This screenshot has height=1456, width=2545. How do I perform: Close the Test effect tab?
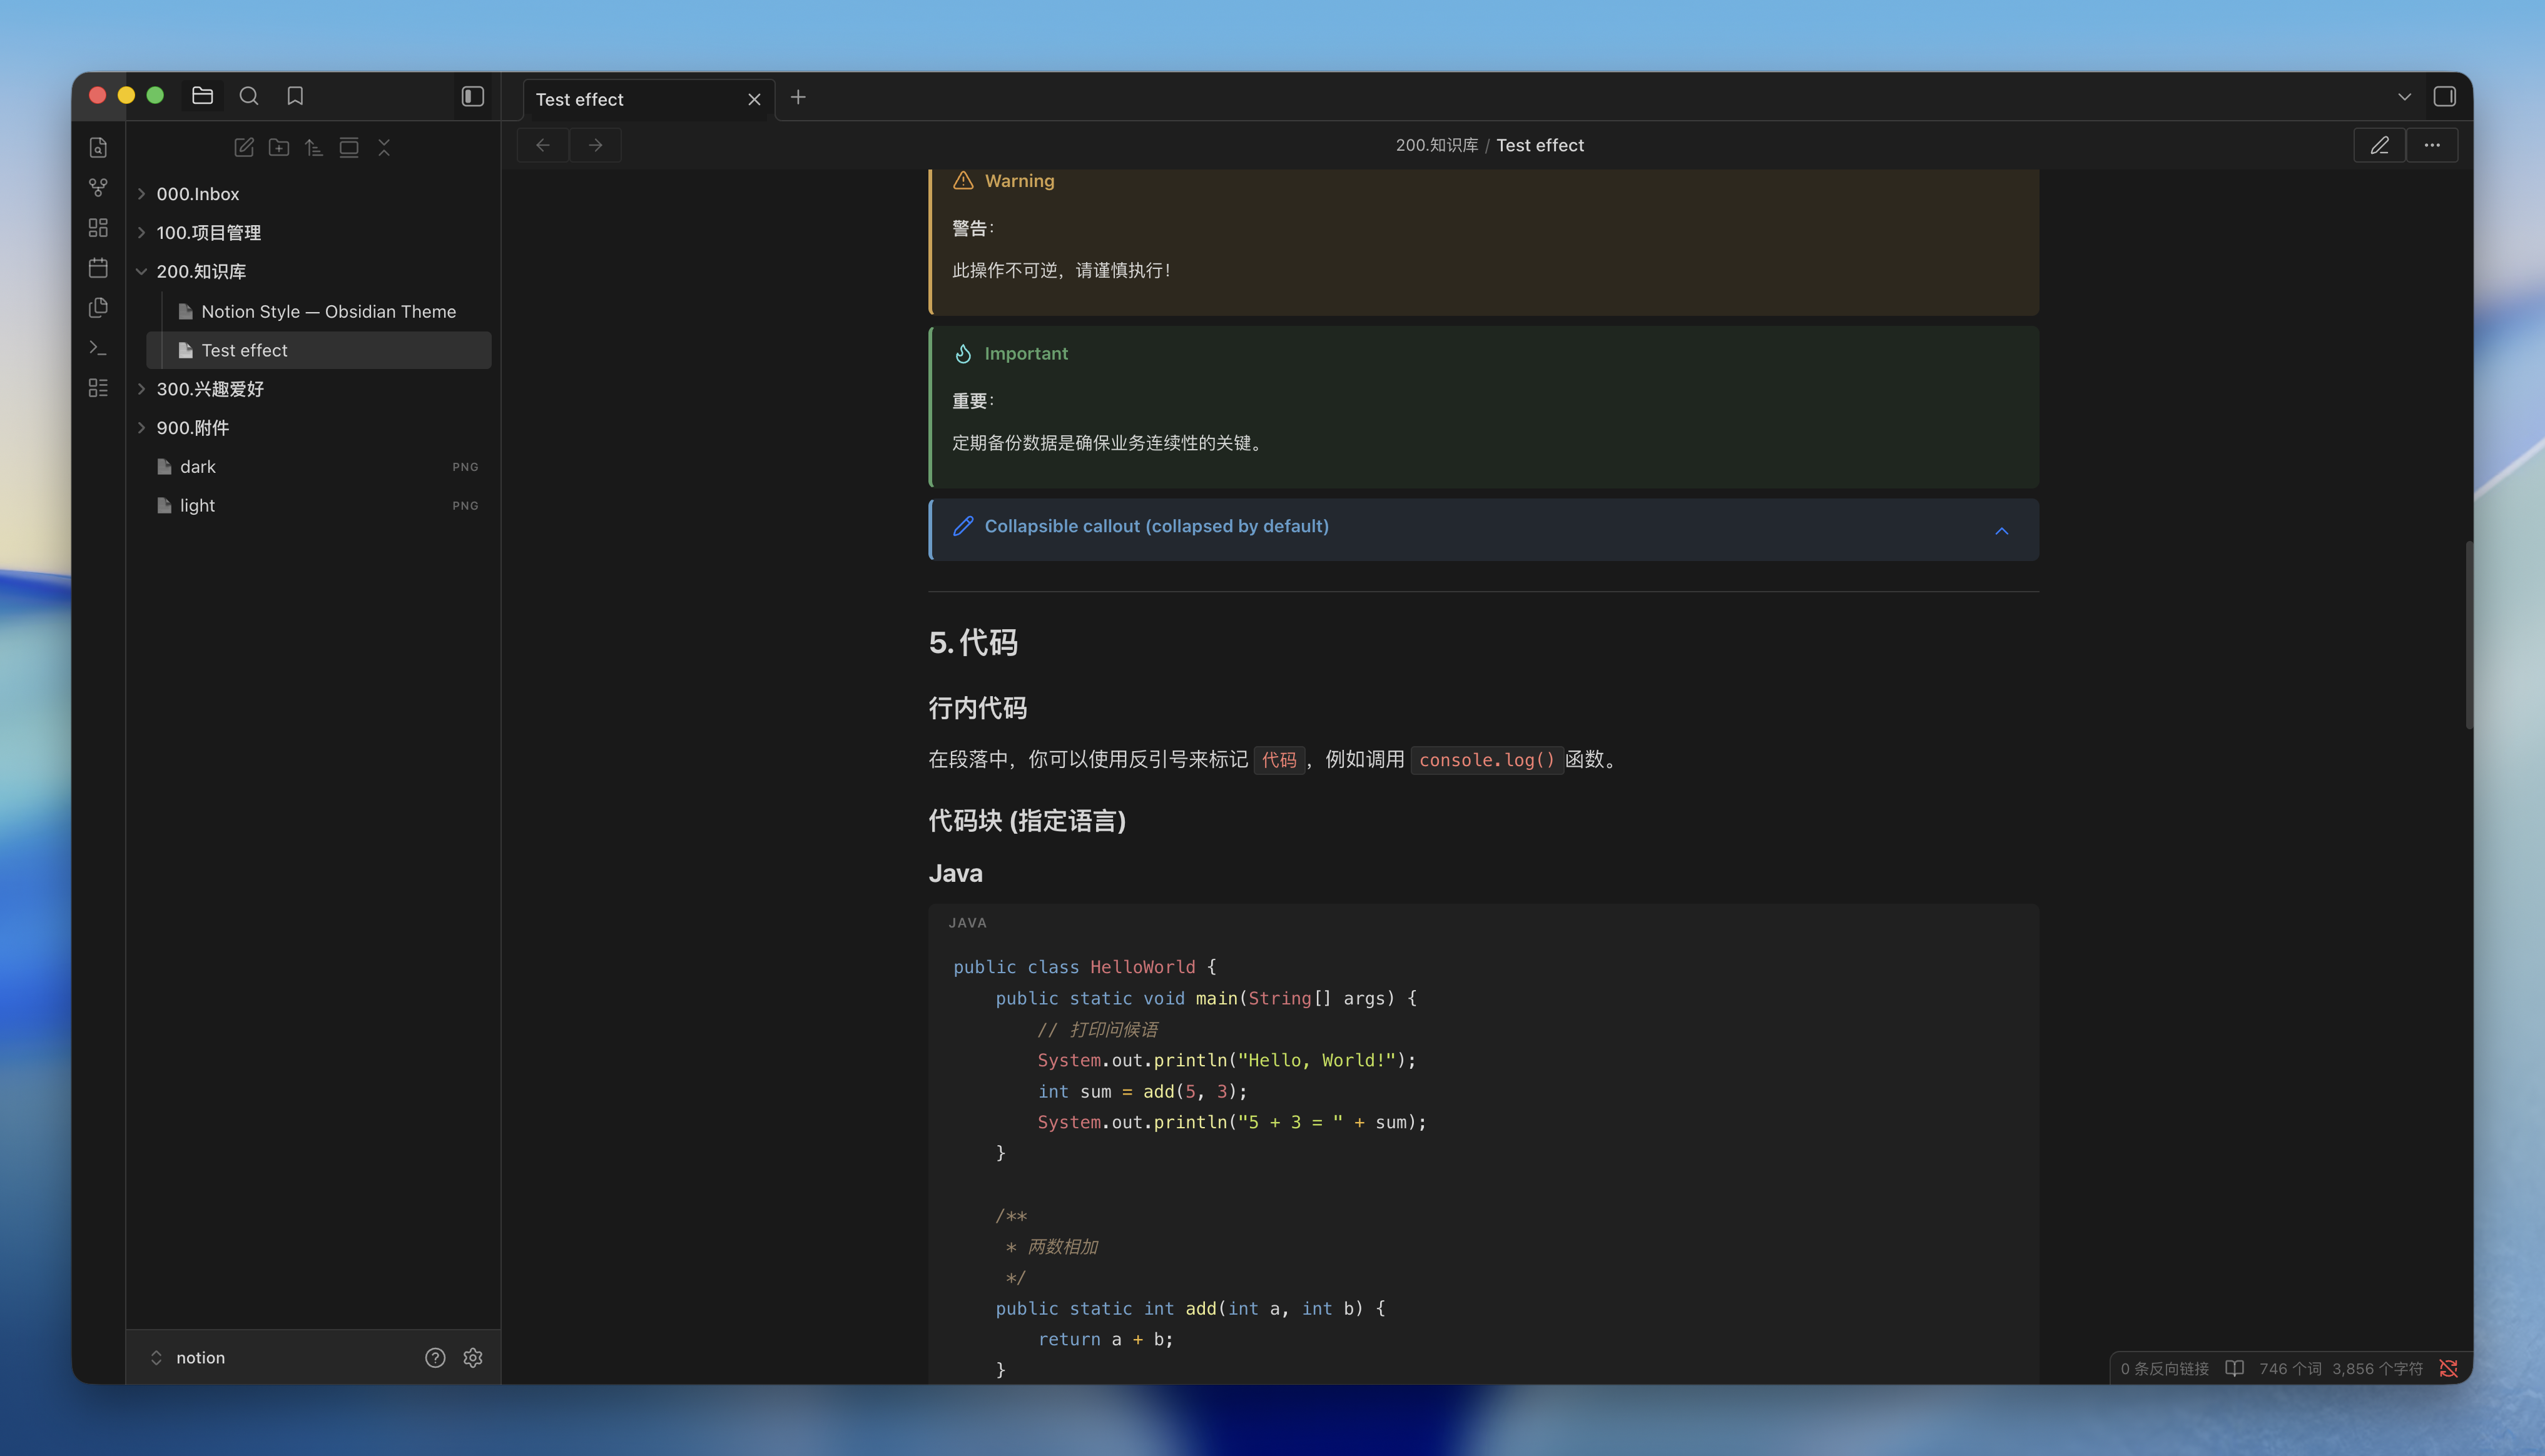pos(754,100)
